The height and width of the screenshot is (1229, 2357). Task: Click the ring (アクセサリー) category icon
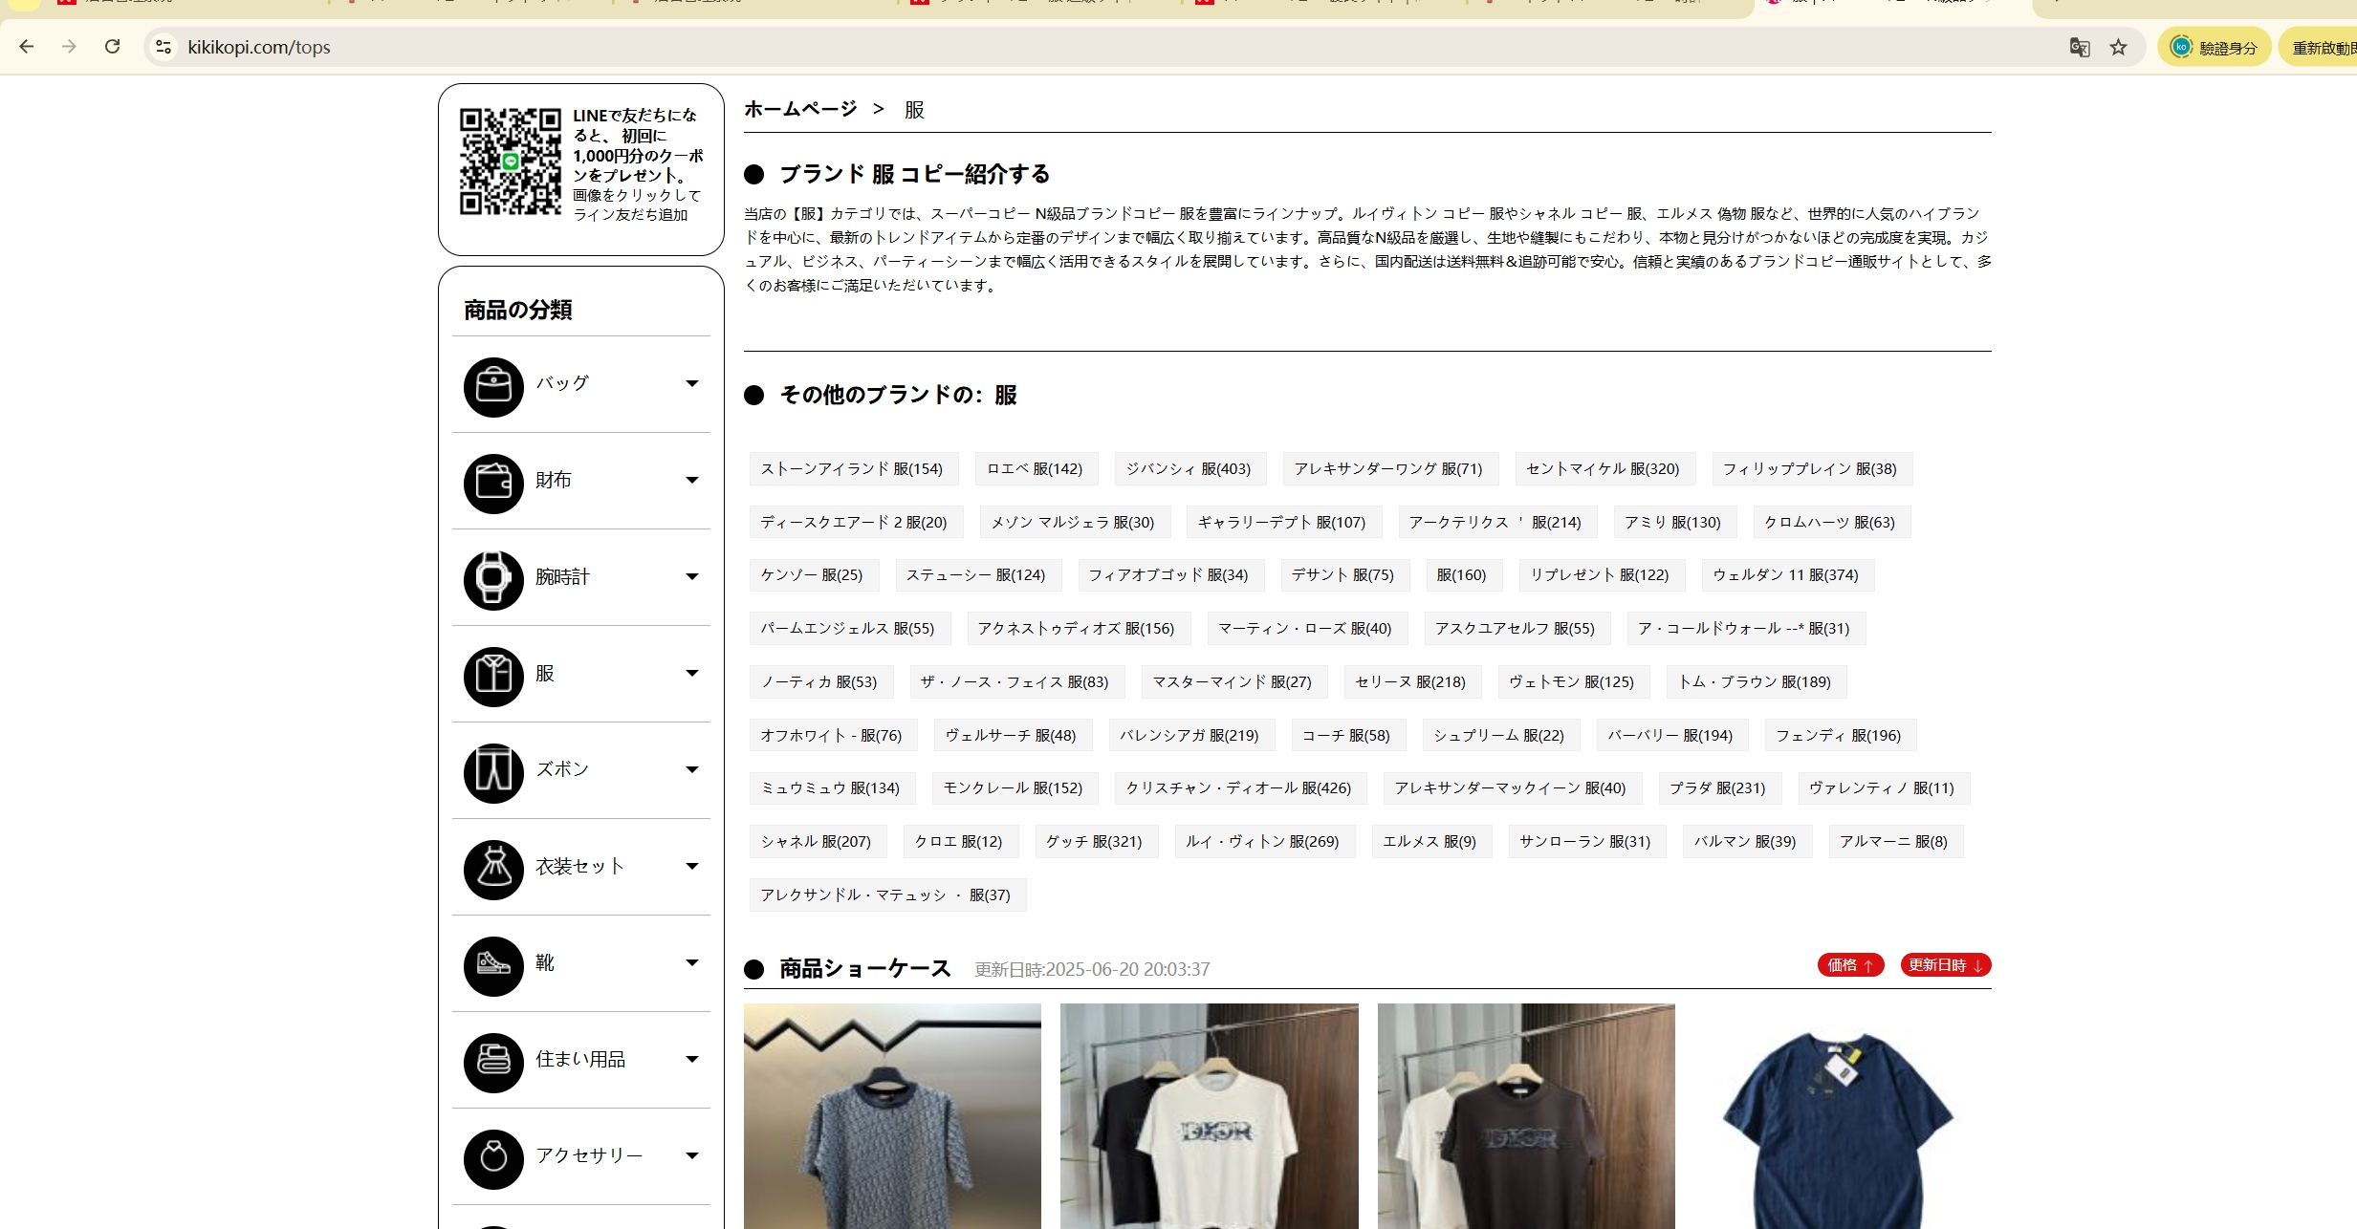[493, 1159]
